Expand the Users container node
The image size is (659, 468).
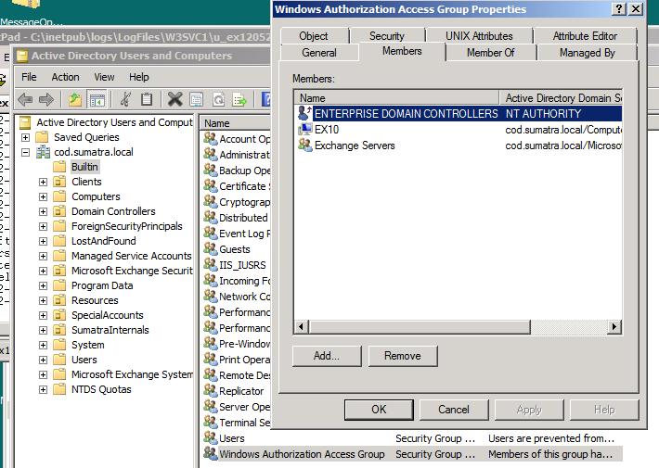tap(43, 360)
